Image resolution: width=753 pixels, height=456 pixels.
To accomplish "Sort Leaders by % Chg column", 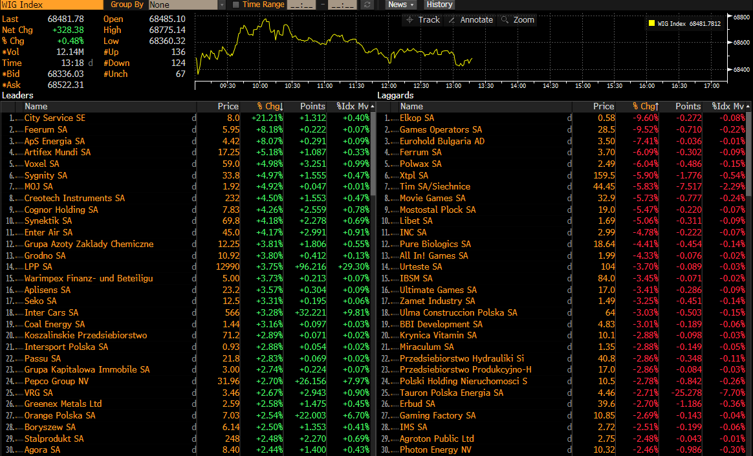I will pyautogui.click(x=269, y=106).
